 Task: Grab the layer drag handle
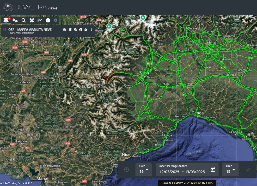[5, 30]
